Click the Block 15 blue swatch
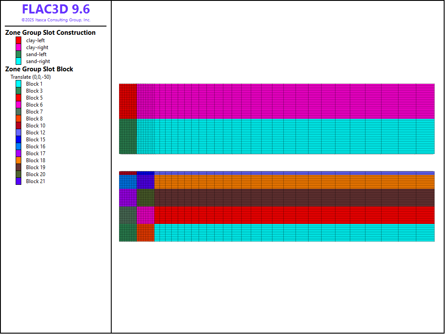The image size is (445, 334). pyautogui.click(x=19, y=140)
